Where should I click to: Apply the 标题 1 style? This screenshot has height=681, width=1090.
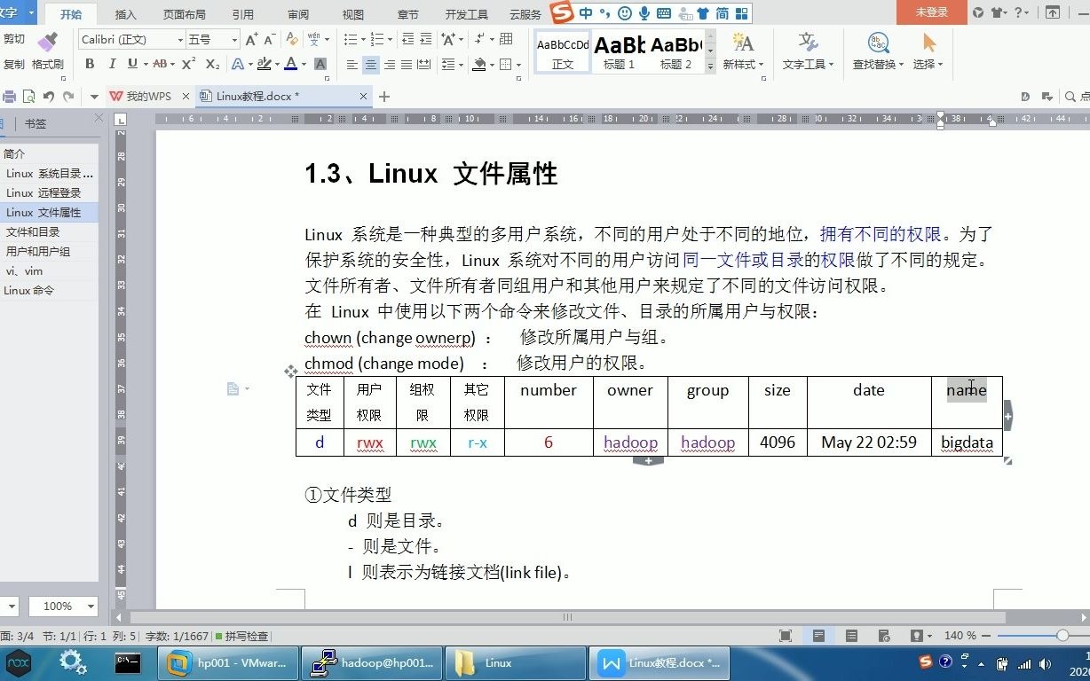(619, 53)
